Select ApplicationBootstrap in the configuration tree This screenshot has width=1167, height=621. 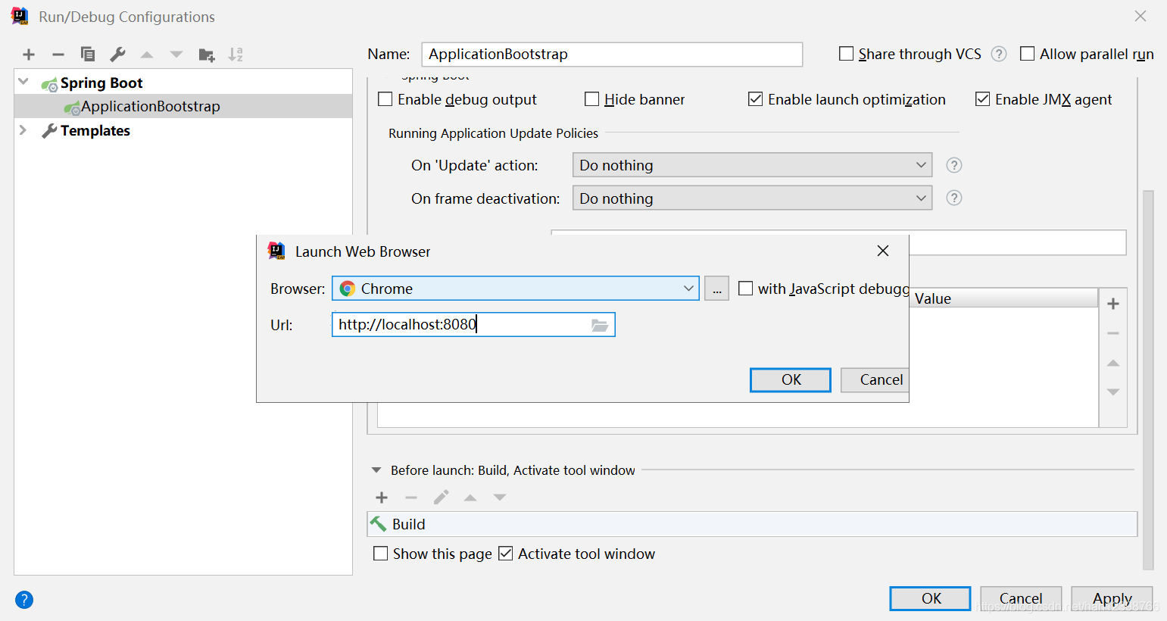click(150, 106)
